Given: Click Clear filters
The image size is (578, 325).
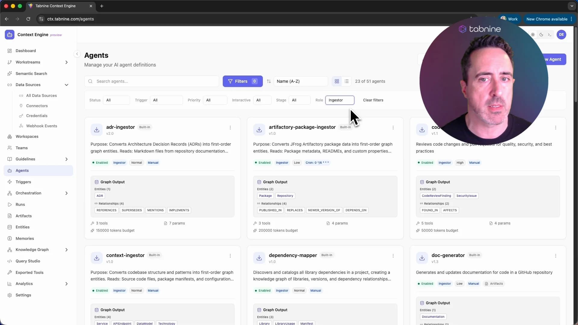Looking at the screenshot, I should [x=373, y=100].
